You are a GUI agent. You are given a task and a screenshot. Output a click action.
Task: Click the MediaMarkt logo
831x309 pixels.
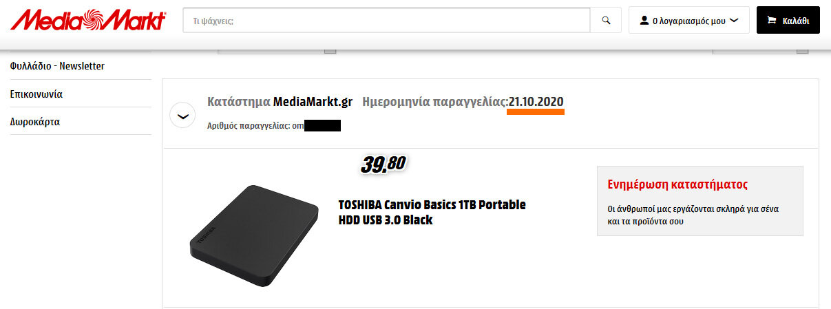point(88,20)
